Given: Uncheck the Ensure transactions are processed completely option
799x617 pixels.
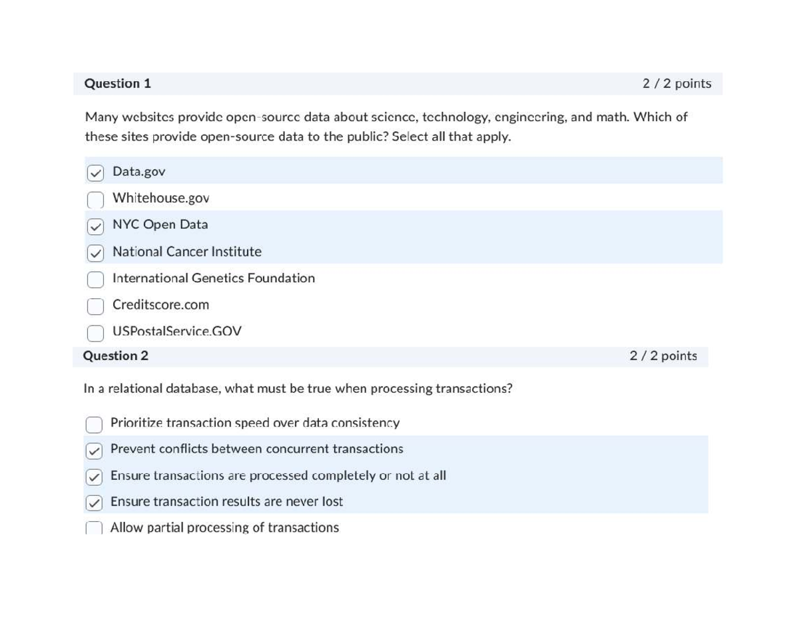Looking at the screenshot, I should click(94, 477).
